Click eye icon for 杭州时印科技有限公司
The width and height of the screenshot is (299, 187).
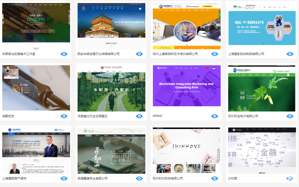(215, 179)
